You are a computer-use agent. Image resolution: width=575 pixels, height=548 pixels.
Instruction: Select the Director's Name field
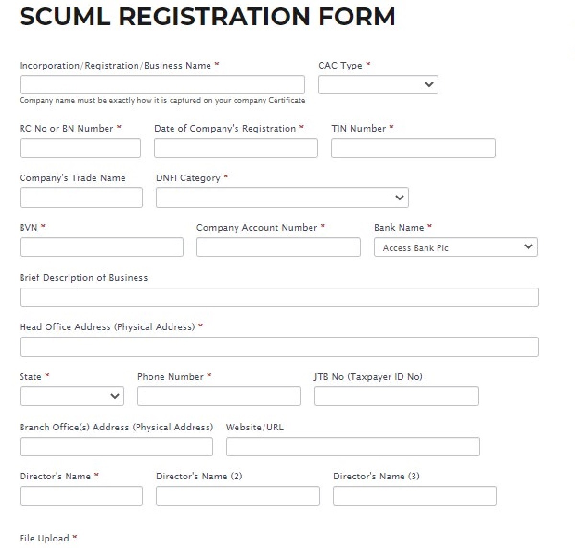tap(80, 496)
